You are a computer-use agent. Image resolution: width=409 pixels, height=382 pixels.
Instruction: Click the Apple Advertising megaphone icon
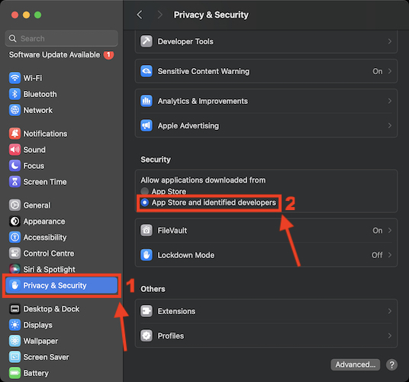point(147,125)
